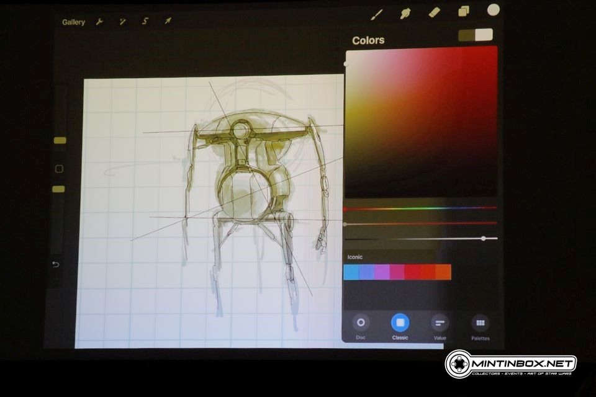Tap the active color circle
Screen dimensions: 596x397
point(493,11)
